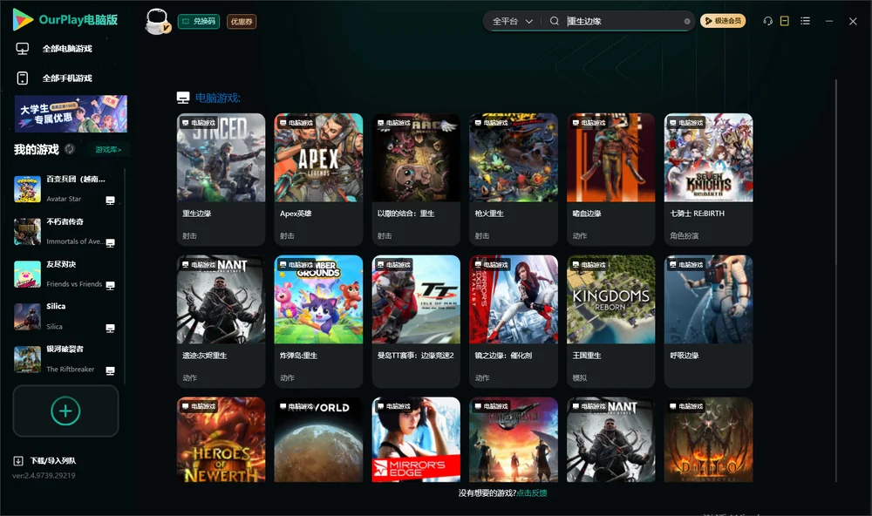Click the 优惠券 coupon button
The width and height of the screenshot is (872, 516).
(x=242, y=22)
